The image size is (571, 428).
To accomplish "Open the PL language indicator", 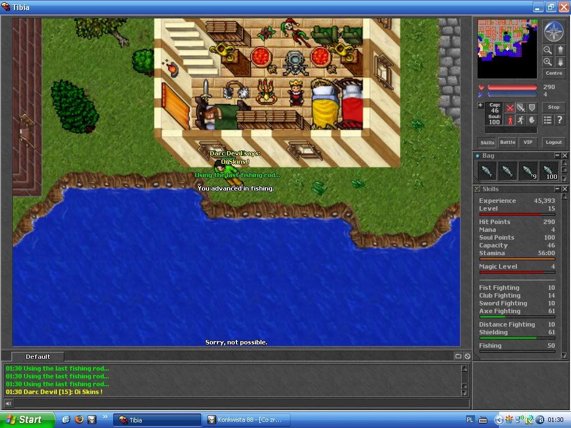I will [x=470, y=420].
